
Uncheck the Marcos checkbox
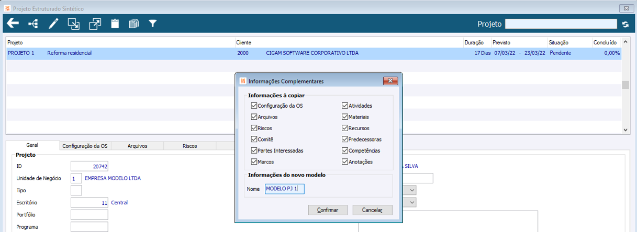pos(254,162)
